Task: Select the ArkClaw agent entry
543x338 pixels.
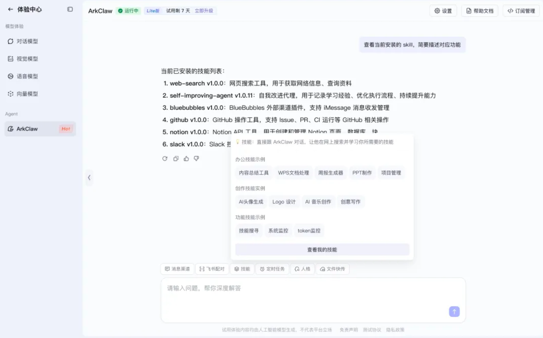Action: [28, 128]
